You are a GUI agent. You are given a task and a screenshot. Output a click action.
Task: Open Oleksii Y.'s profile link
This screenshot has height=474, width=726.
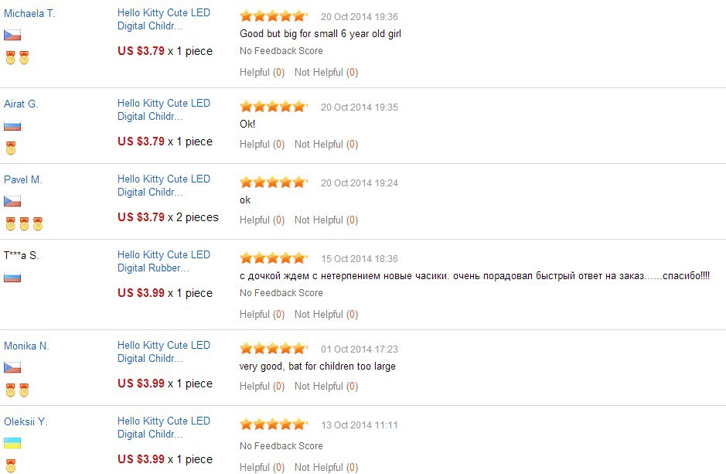coord(26,421)
